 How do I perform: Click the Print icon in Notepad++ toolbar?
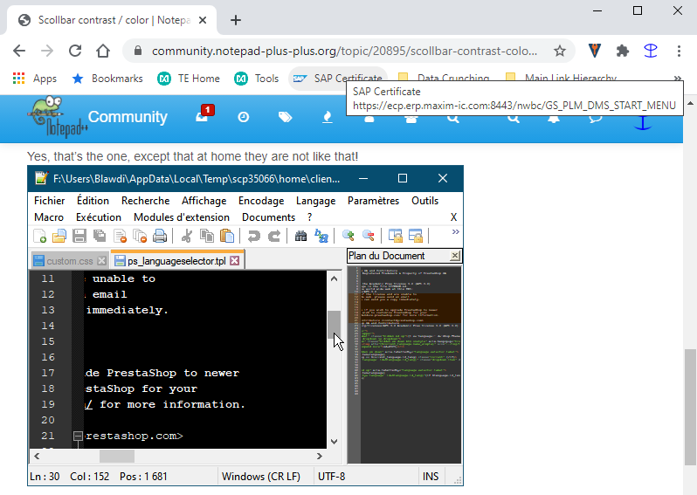point(160,236)
